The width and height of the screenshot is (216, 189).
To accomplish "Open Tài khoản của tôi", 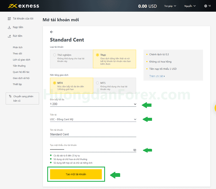I will coord(23,19).
